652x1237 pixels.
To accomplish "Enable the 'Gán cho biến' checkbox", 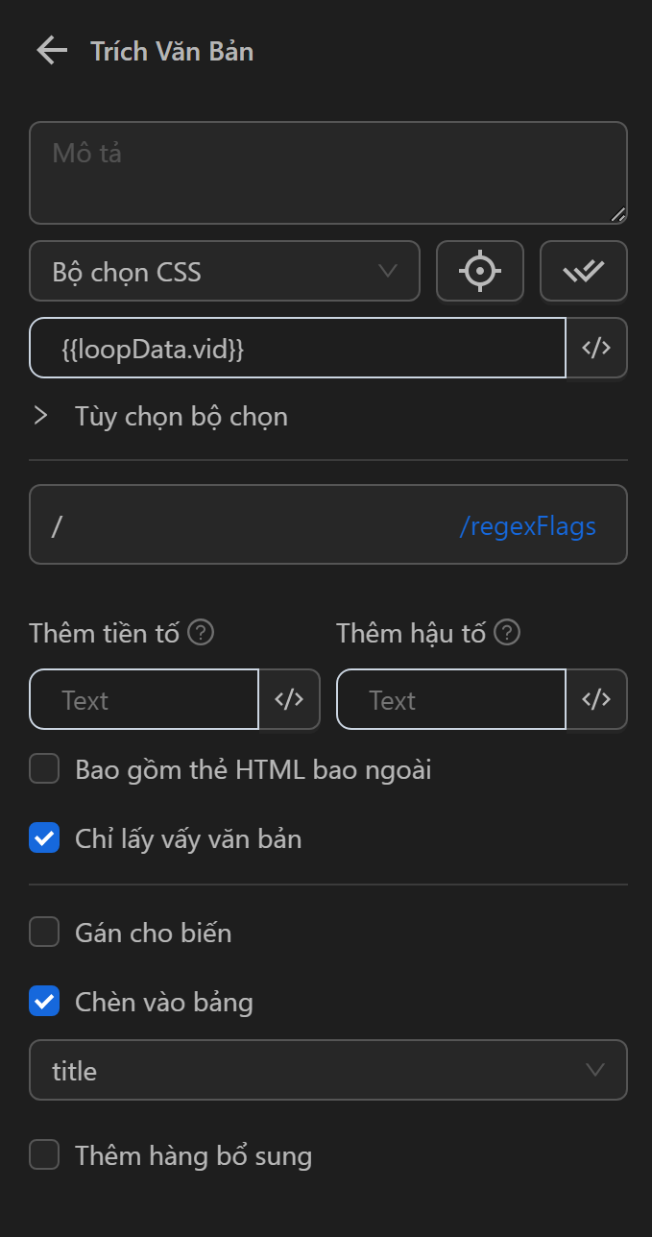I will (x=43, y=932).
